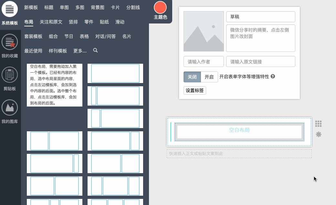Switch to 新模板 tab
336x205 pixels.
point(31,7)
